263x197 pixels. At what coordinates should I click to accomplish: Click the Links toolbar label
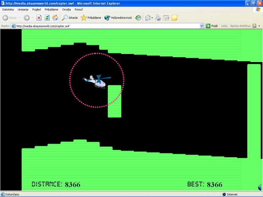[224, 26]
